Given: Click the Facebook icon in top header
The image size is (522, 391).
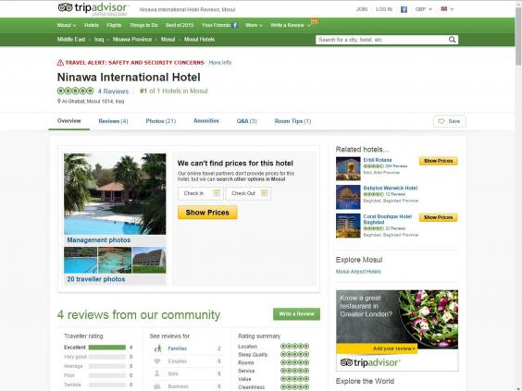Looking at the screenshot, I should pos(404,9).
